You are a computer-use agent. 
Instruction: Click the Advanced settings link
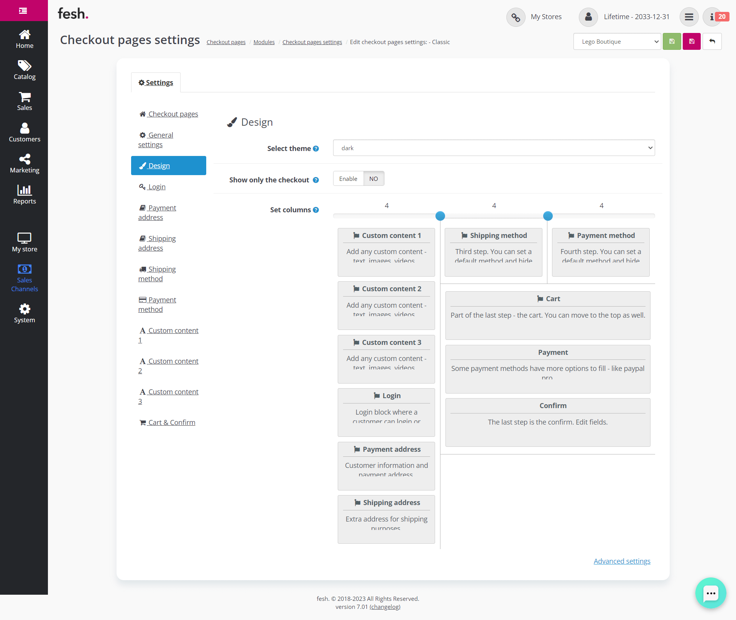coord(622,561)
